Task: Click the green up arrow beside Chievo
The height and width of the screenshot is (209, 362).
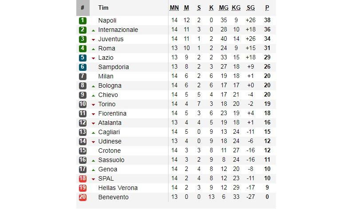Action: pyautogui.click(x=94, y=95)
